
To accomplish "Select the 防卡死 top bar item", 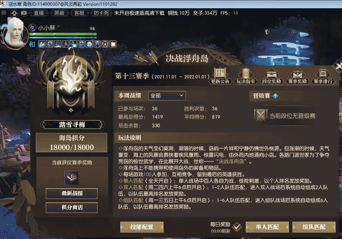I will 101,13.
